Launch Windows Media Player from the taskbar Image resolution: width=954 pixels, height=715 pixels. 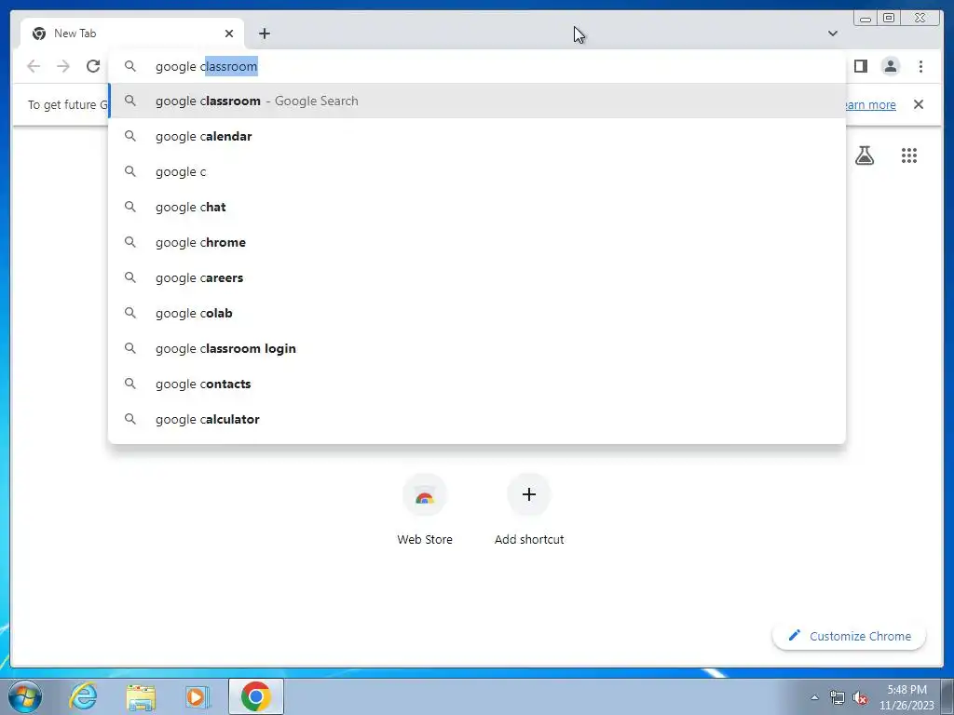198,696
